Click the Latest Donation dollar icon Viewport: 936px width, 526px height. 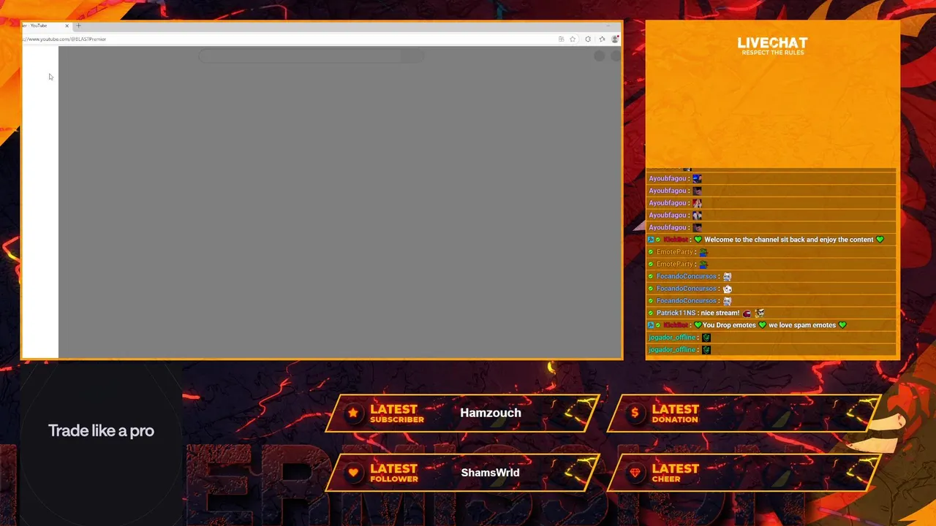(635, 413)
